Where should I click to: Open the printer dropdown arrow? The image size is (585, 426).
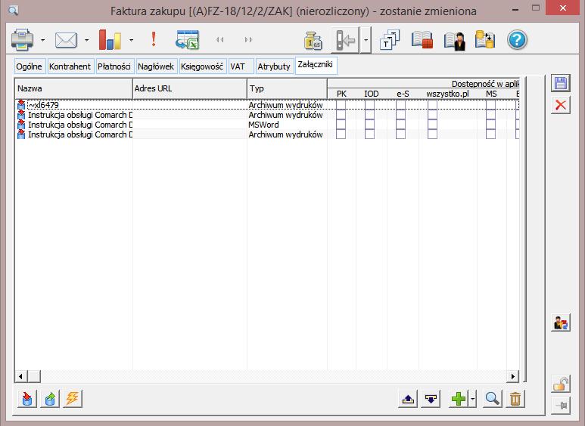pos(43,40)
